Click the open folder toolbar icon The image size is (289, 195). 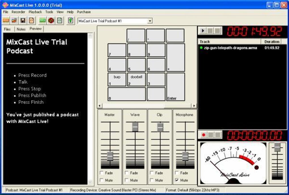(x=14, y=20)
